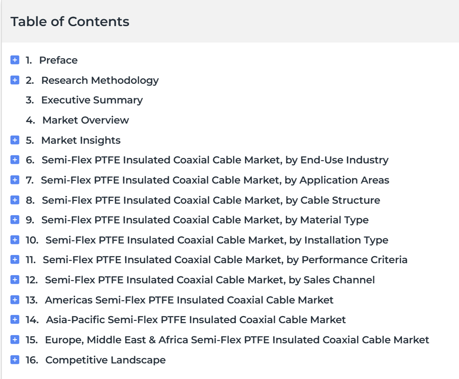Select the Preface chapter title

58,60
